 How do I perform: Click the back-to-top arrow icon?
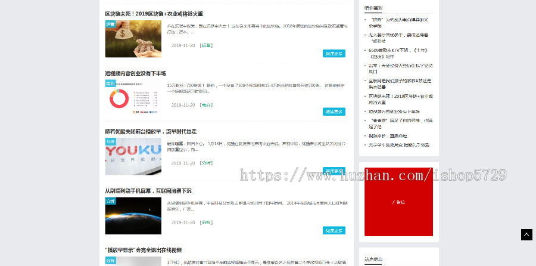click(526, 234)
